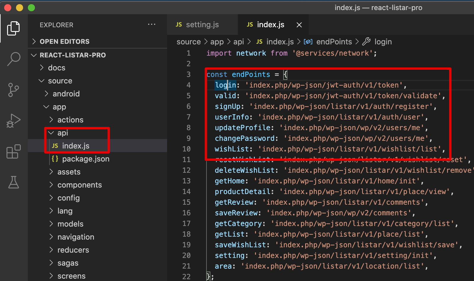Click the 'valid' property key
This screenshot has height=281, width=474.
(x=225, y=96)
